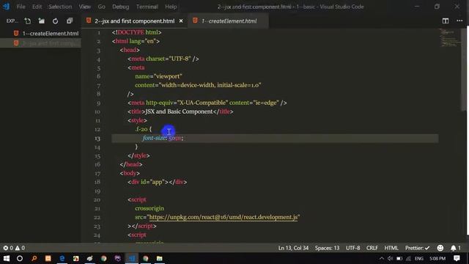Show hidden system tray icons
Screen dimensions: 469x264
click(x=381, y=258)
